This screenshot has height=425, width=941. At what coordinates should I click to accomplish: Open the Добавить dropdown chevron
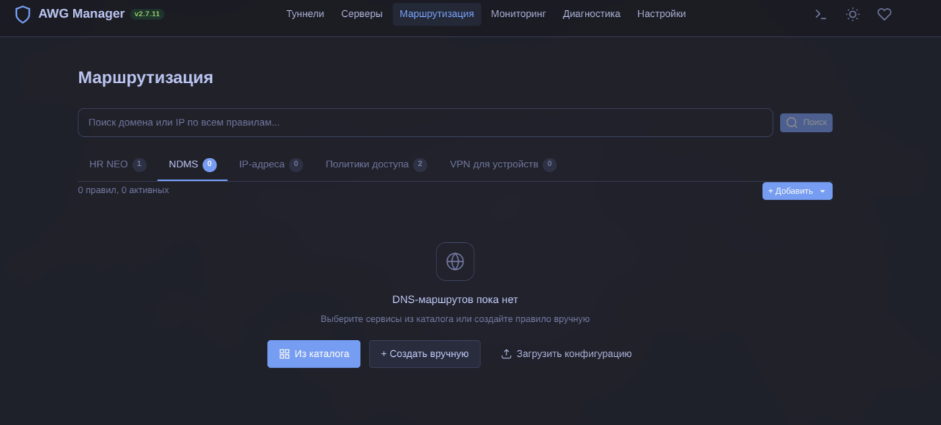pyautogui.click(x=823, y=191)
